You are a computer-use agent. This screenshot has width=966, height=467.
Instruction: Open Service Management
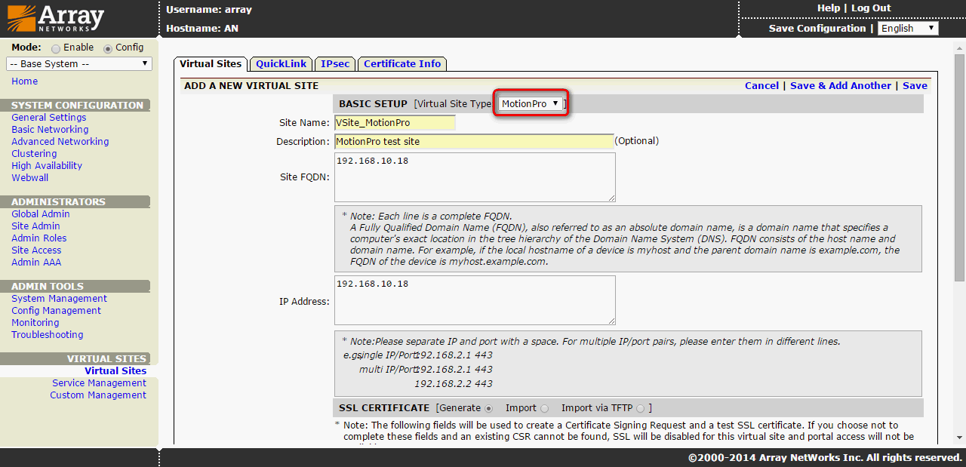pos(99,383)
